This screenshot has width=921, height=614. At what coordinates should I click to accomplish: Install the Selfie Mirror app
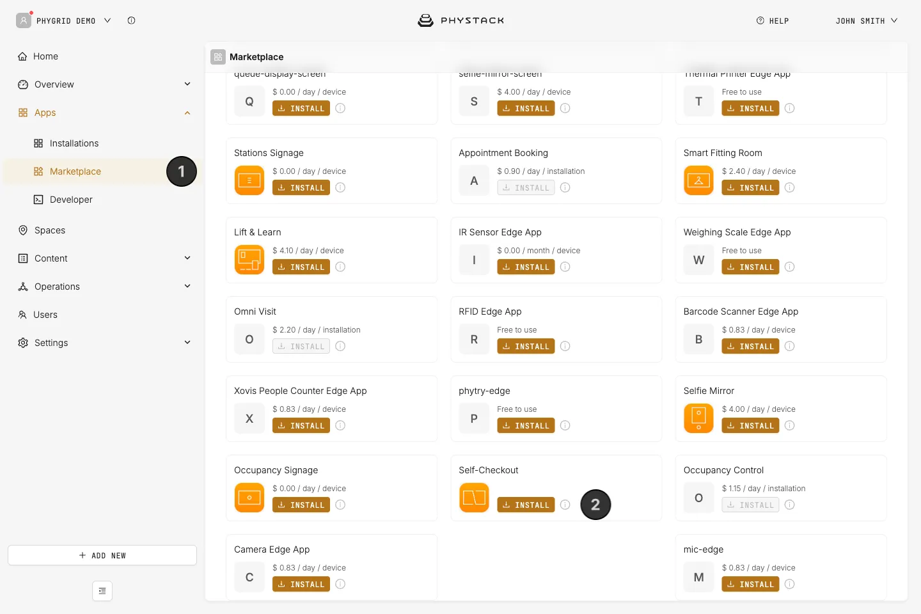pos(750,425)
